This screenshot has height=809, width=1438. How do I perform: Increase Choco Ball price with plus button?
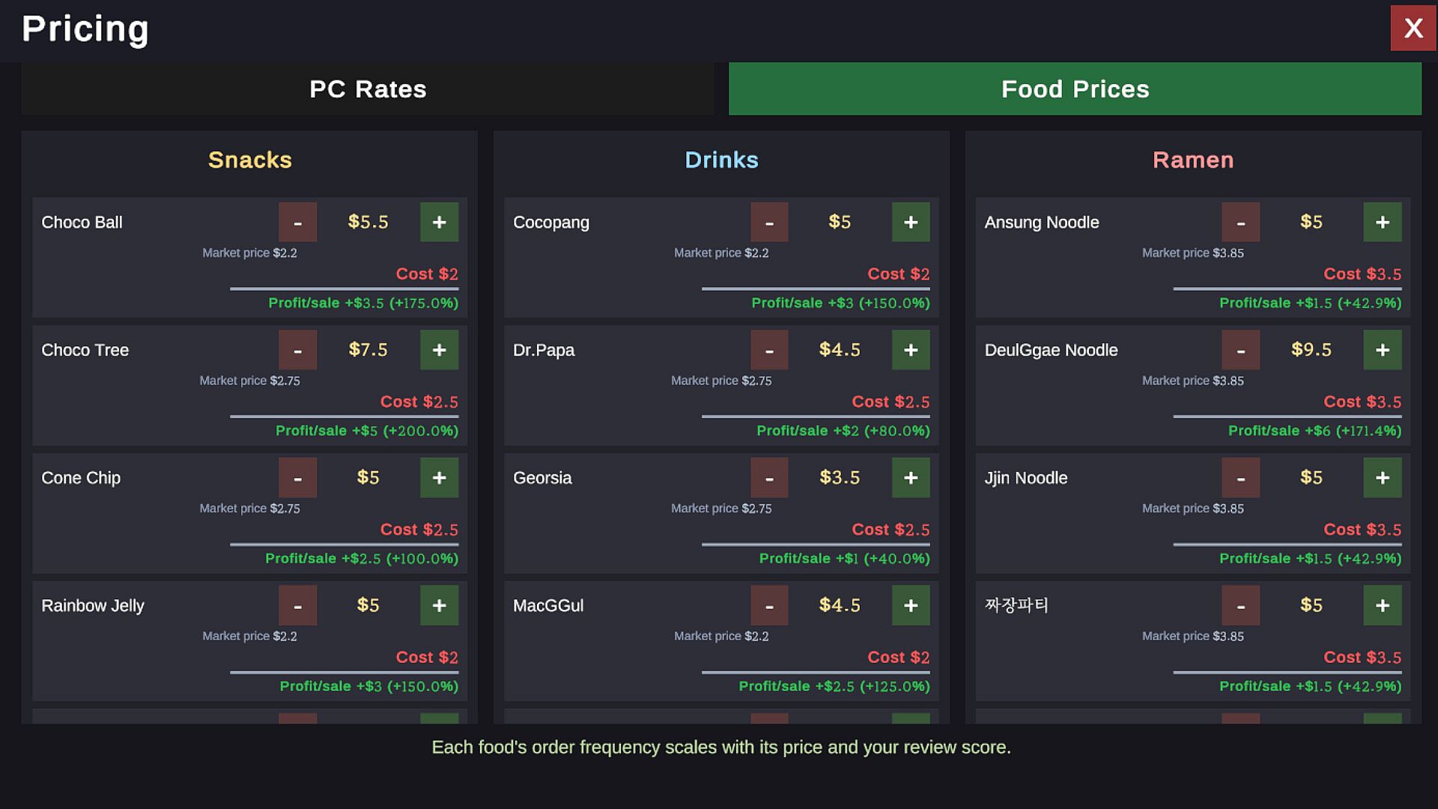tap(439, 222)
